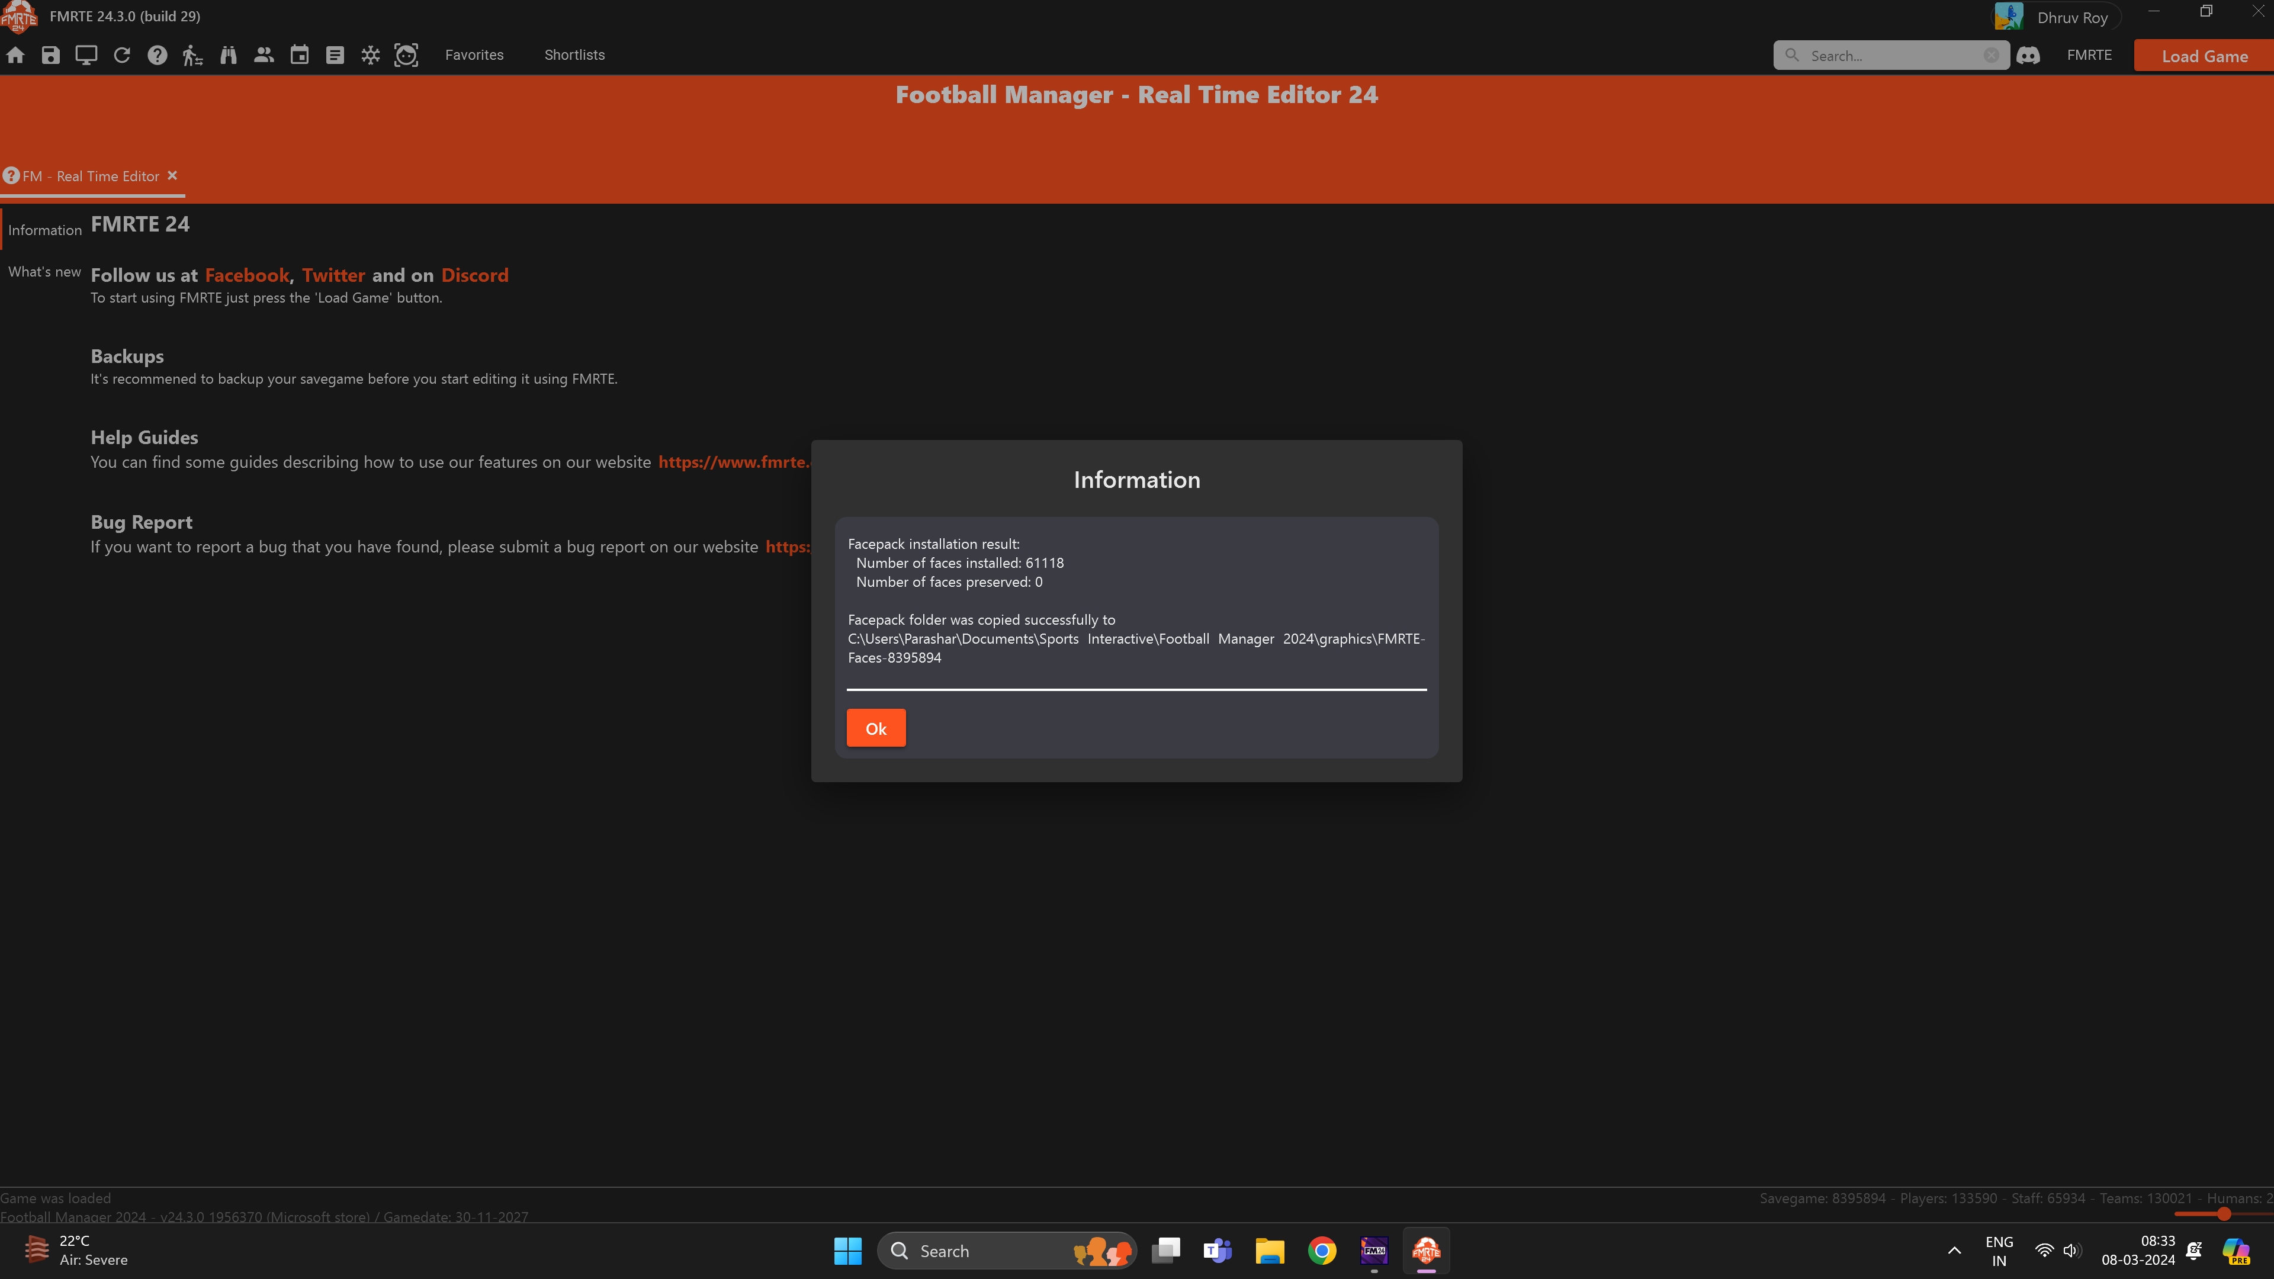Click the zoom slider handle at bottom right
2274x1279 pixels.
(x=2224, y=1214)
